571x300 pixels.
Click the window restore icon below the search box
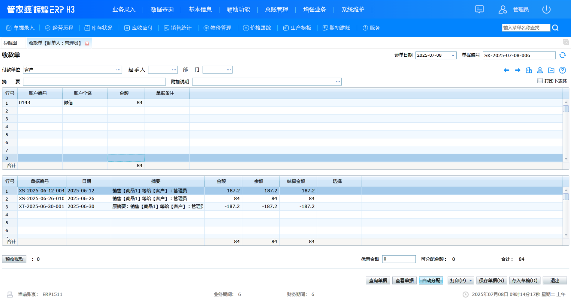coord(566,43)
